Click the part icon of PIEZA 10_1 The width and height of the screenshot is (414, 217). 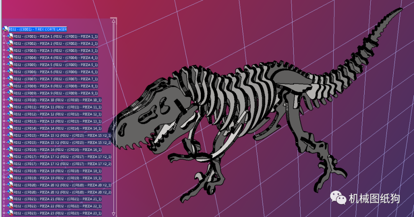tap(10, 100)
